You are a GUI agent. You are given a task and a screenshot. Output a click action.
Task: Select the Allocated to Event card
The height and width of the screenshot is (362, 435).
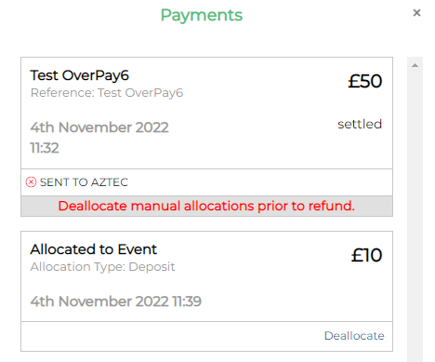point(206,276)
